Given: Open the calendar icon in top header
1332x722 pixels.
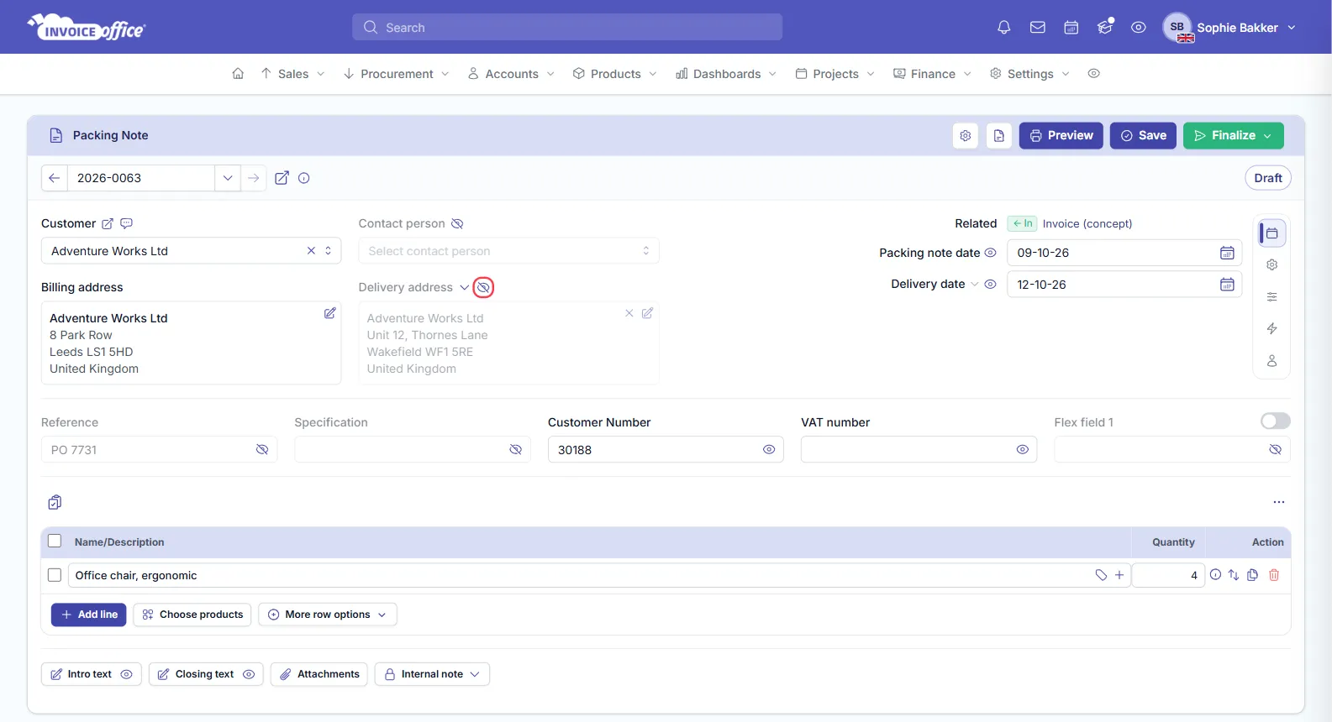Looking at the screenshot, I should pos(1071,28).
